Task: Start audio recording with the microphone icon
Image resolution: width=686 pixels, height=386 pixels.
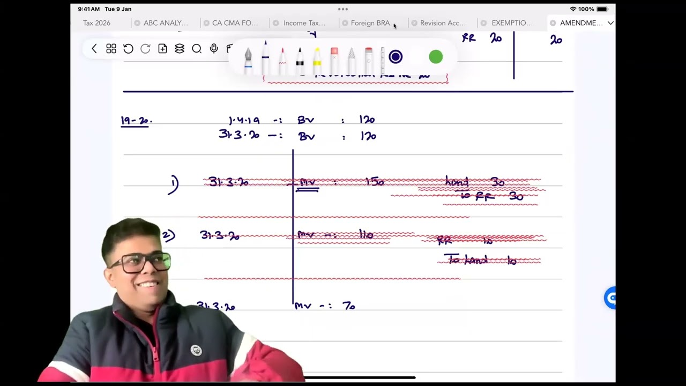Action: (214, 49)
